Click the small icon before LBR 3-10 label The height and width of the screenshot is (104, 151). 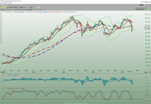[6, 75]
